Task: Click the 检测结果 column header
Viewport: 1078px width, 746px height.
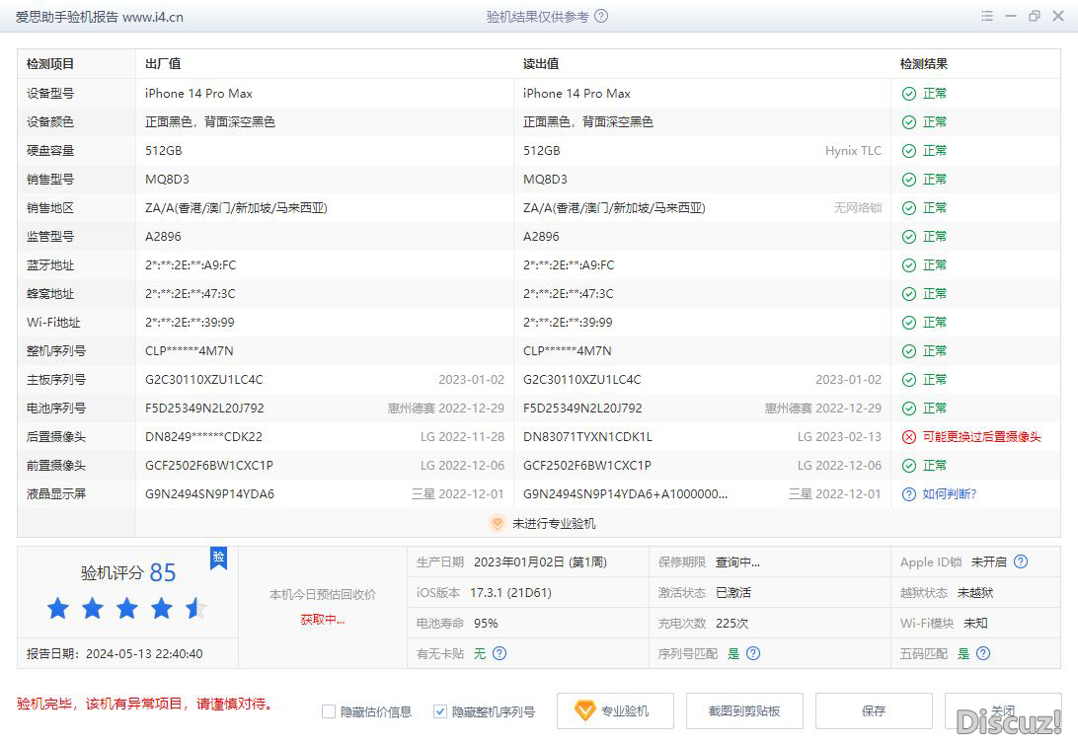Action: coord(924,64)
